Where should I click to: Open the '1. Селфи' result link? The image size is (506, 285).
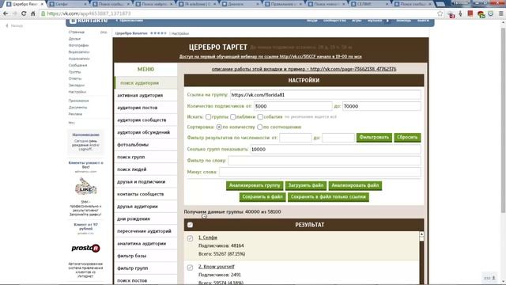(207, 237)
